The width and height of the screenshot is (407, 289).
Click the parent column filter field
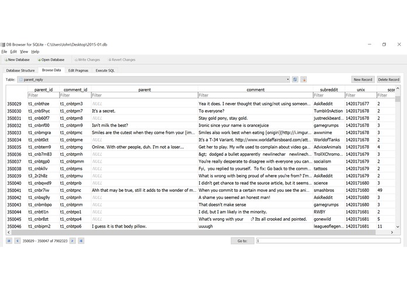(145, 95)
